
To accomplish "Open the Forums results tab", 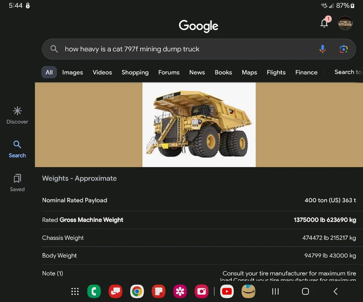I will (169, 73).
